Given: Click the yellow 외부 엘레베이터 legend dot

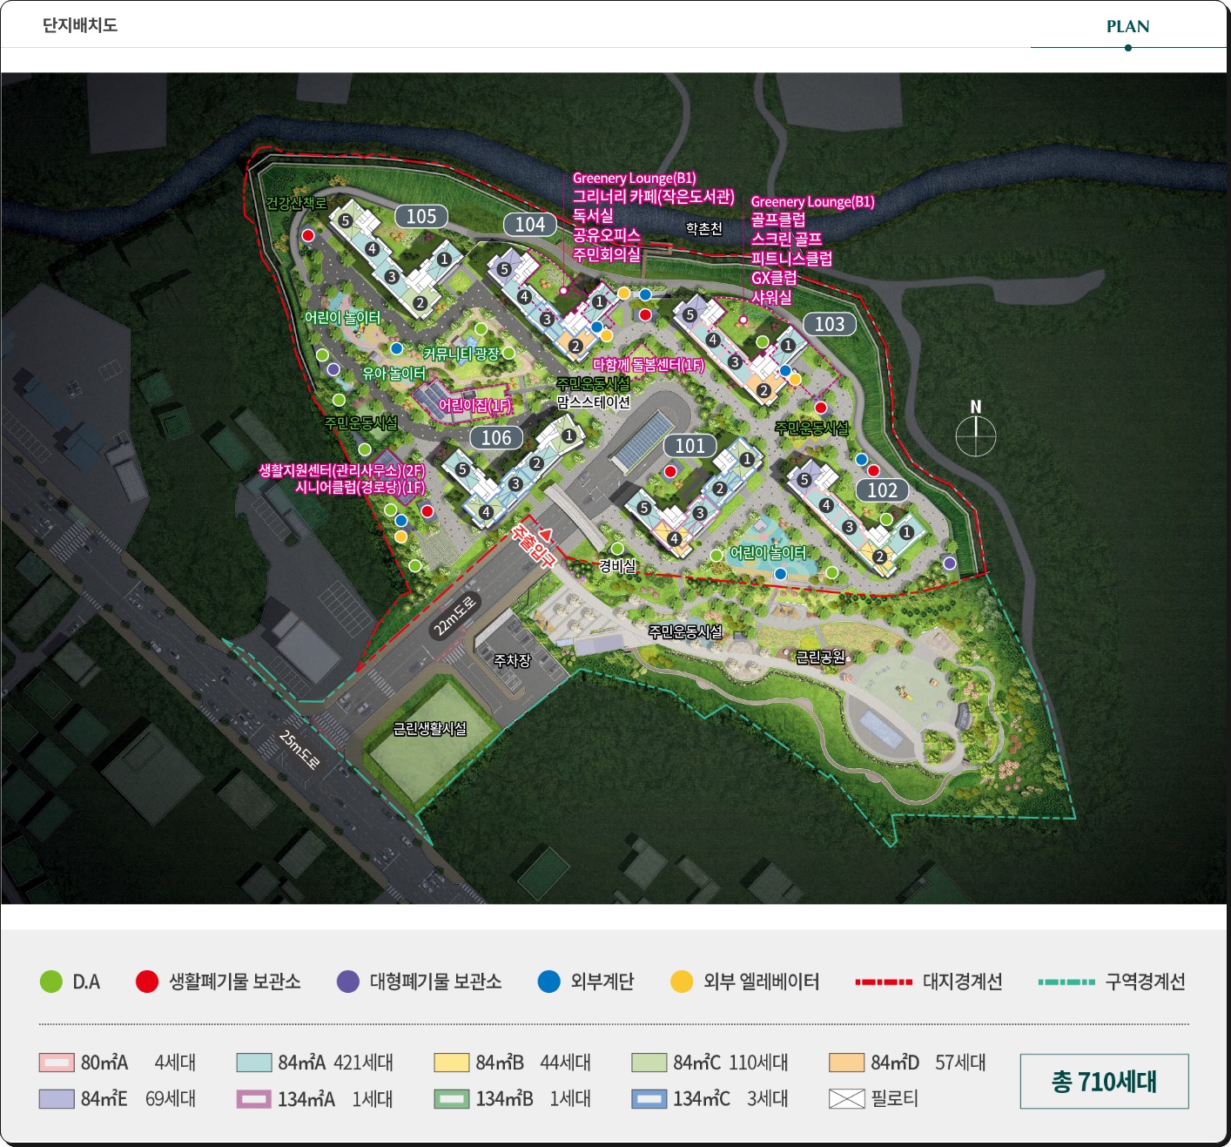Looking at the screenshot, I should [682, 982].
